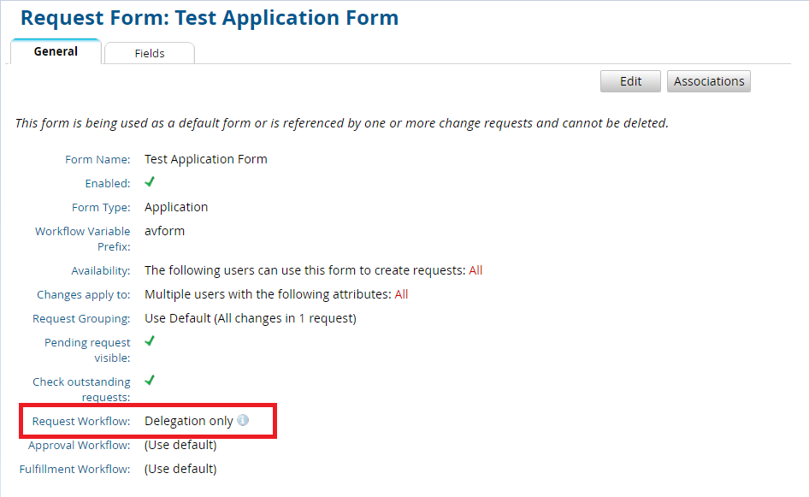The height and width of the screenshot is (497, 809).
Task: Click the Request Form page heading
Action: (x=210, y=17)
